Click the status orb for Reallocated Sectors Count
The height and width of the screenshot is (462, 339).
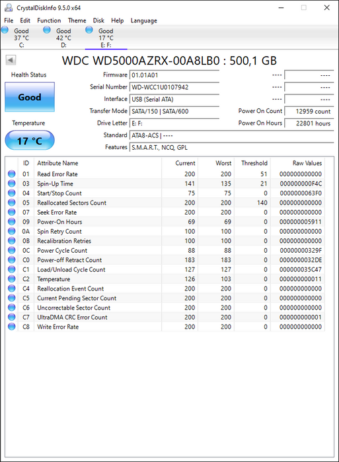coord(12,203)
